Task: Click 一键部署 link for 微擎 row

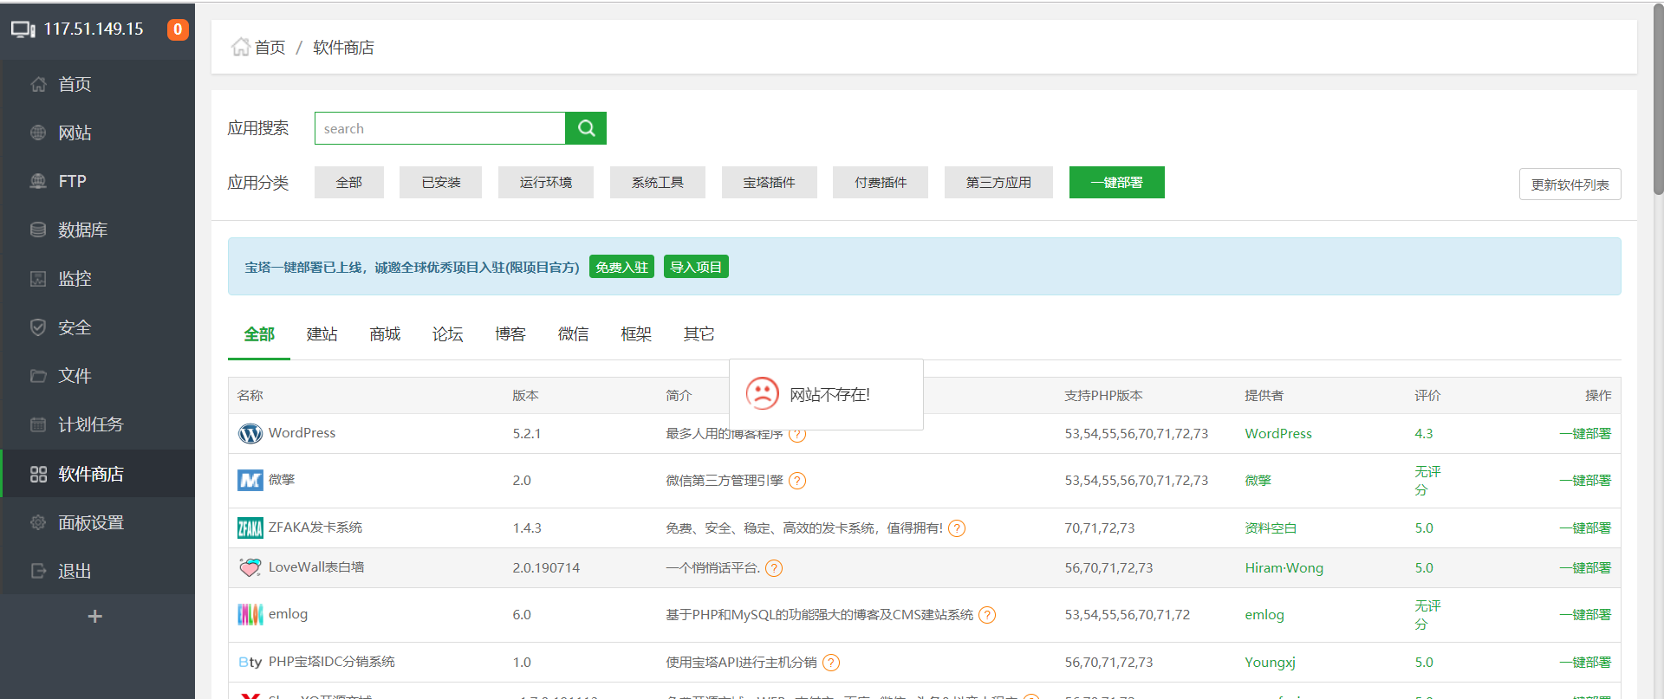Action: tap(1585, 480)
